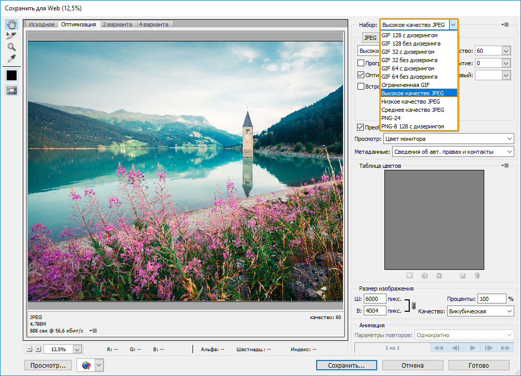Click the 'Отмена' button

tap(413, 365)
